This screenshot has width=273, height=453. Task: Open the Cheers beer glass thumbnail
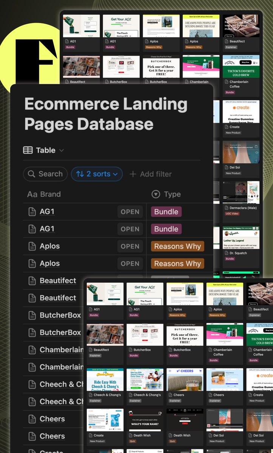185,379
